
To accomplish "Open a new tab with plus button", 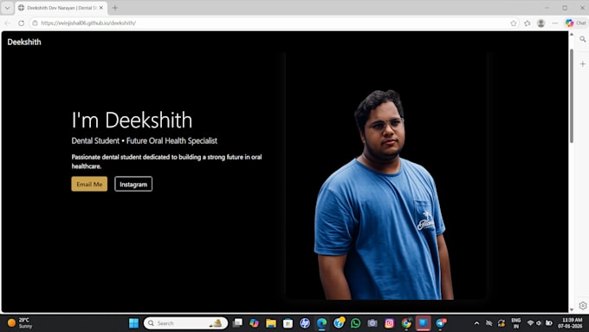I will coord(115,8).
